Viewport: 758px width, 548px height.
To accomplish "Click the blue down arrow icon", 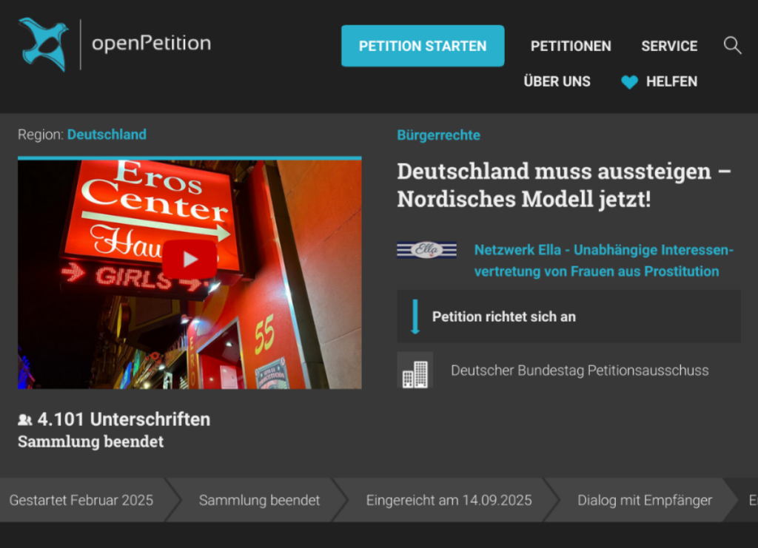I will tap(415, 317).
